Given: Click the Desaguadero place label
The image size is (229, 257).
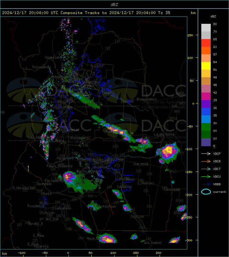Looking at the screenshot, I should [x=146, y=99].
